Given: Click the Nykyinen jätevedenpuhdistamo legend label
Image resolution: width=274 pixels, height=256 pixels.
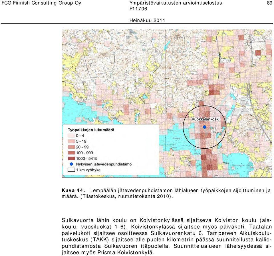Looking at the screenshot, I should click(104, 164).
